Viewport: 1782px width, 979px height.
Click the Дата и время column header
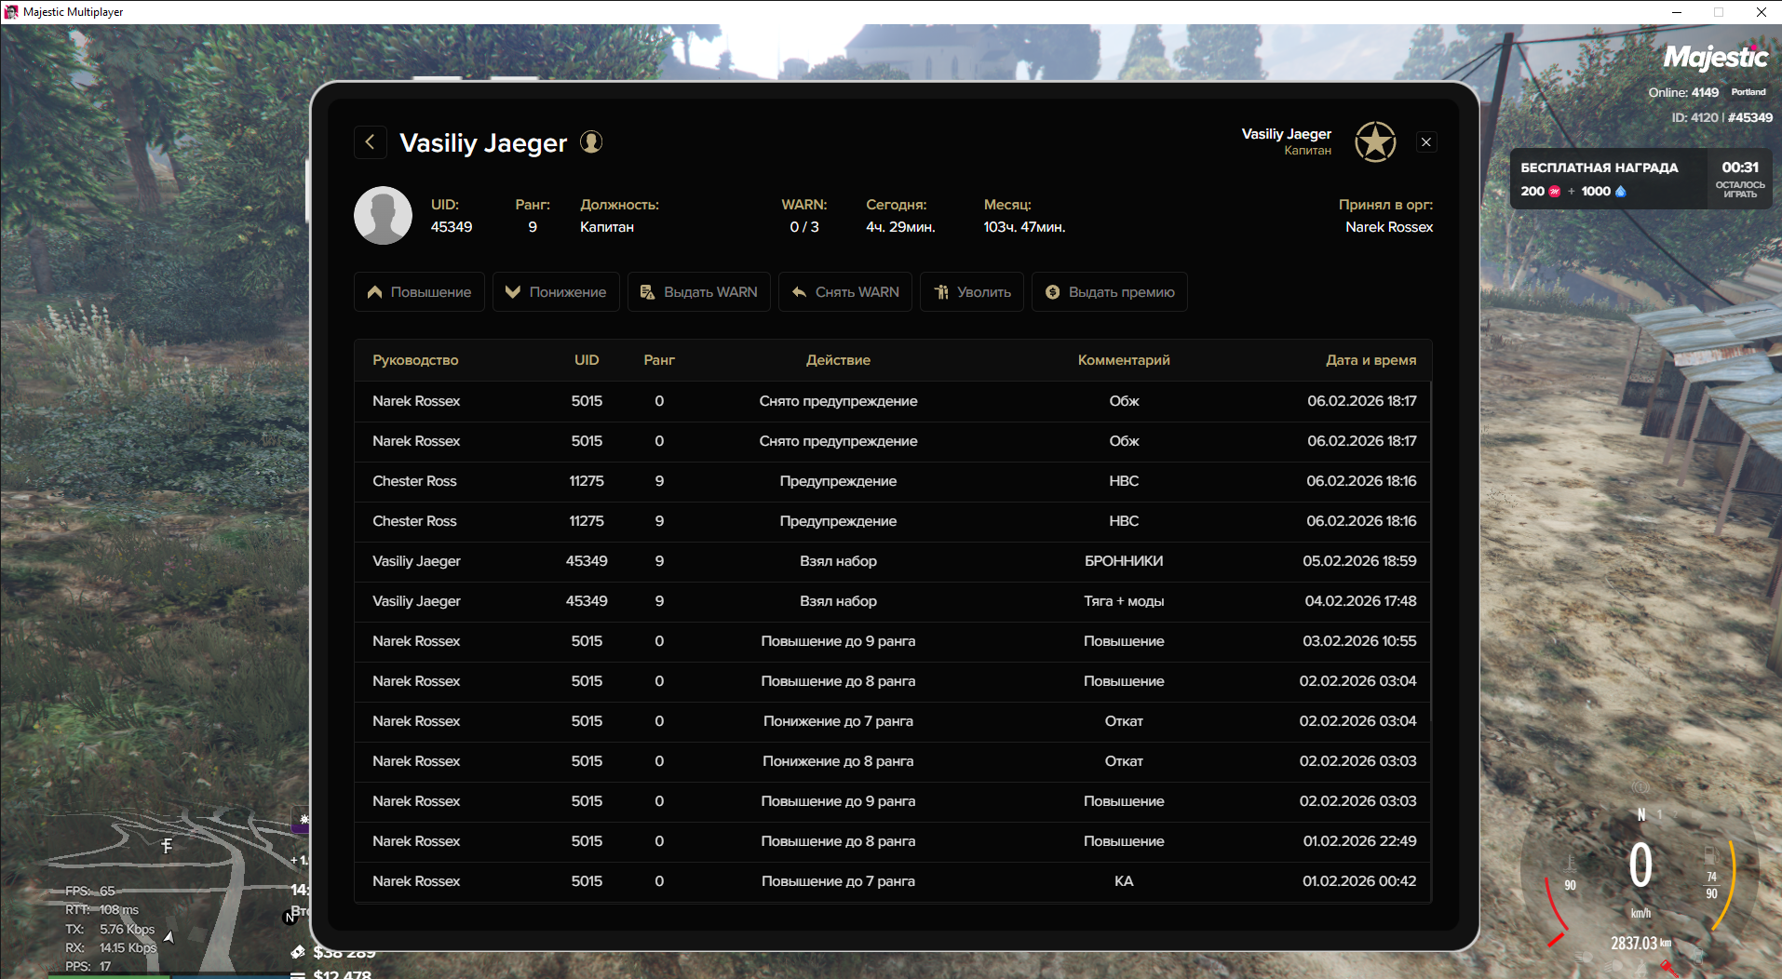[x=1370, y=360]
